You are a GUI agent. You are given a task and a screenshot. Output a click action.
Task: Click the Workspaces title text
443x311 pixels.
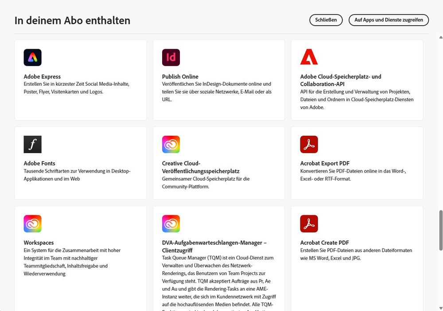[39, 243]
